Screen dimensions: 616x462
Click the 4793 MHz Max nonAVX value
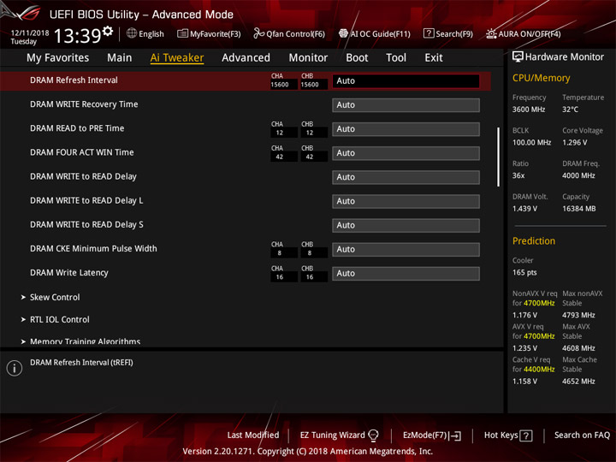(578, 315)
